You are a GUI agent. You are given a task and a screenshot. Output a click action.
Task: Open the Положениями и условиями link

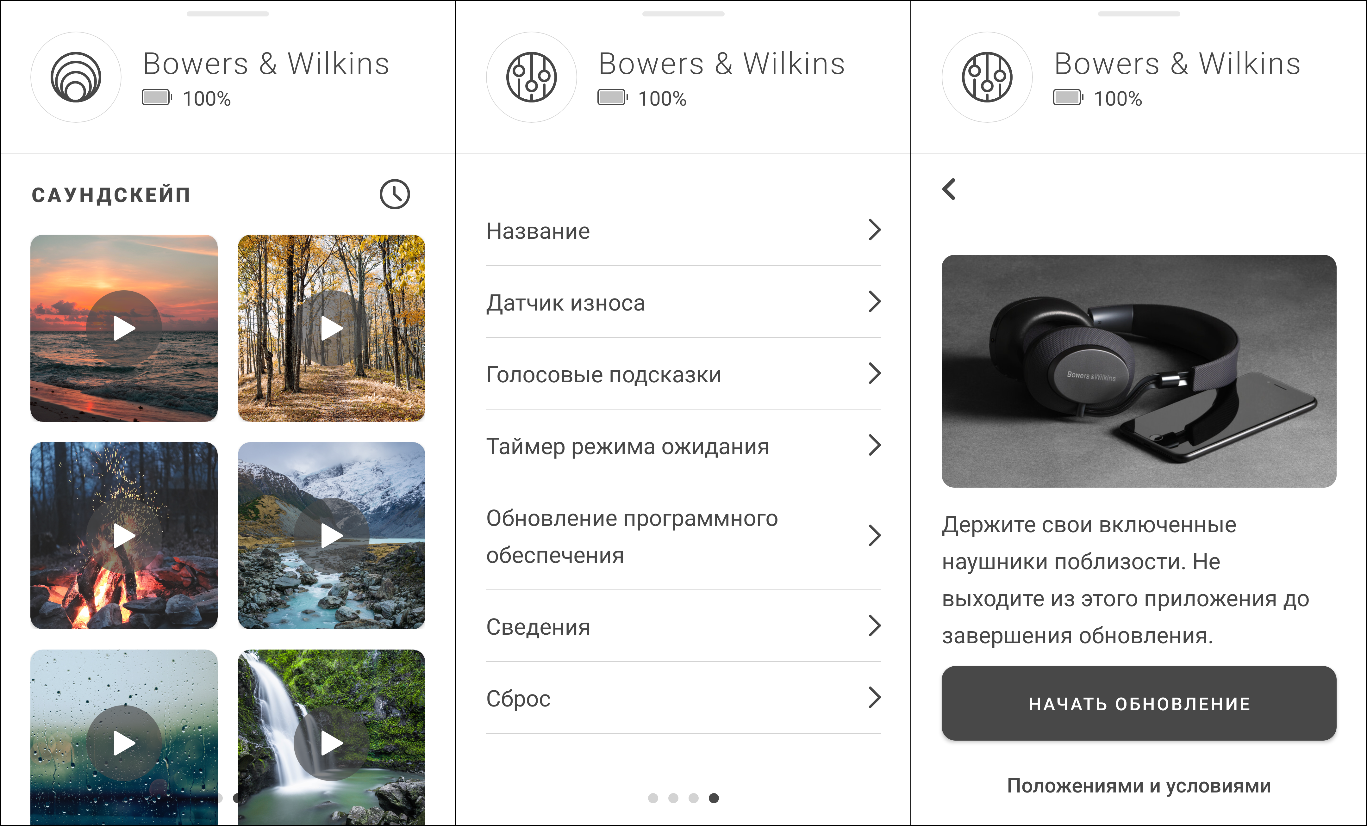(x=1139, y=786)
